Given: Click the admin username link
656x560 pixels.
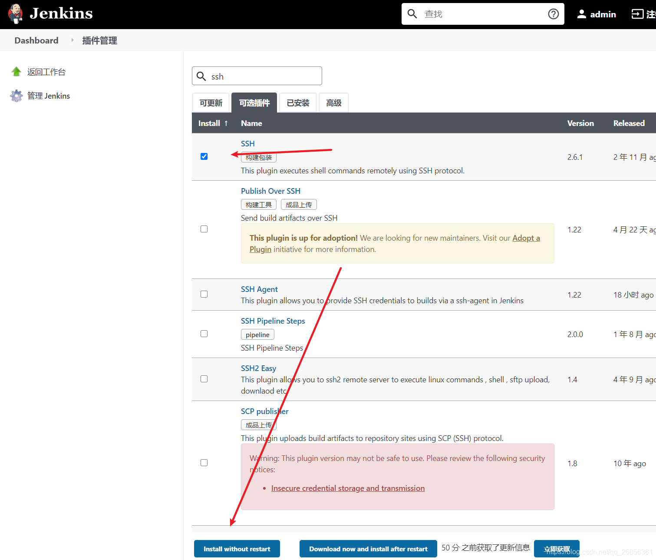Looking at the screenshot, I should [x=603, y=14].
